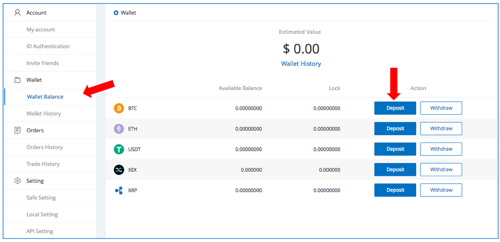The width and height of the screenshot is (500, 242).
Task: Click the Bitcoin BTC coin icon
Action: pos(119,108)
